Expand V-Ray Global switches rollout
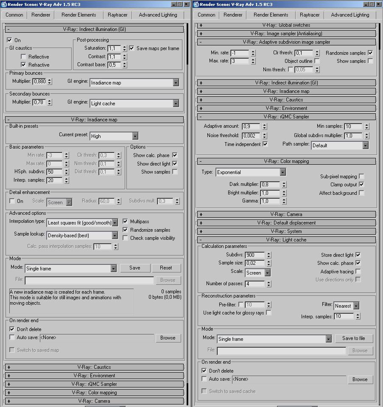The image size is (383, 407). click(x=286, y=25)
